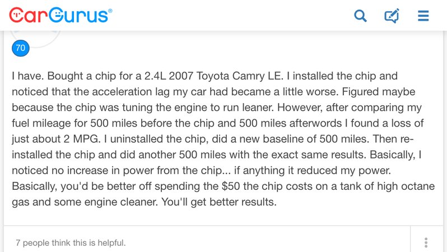Open the vertical three-dot post options
Image resolution: width=447 pixels, height=252 pixels.
pyautogui.click(x=426, y=242)
